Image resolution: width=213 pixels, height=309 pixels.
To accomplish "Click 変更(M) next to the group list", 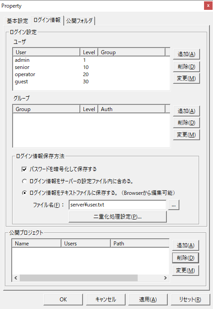I will pos(187,135).
